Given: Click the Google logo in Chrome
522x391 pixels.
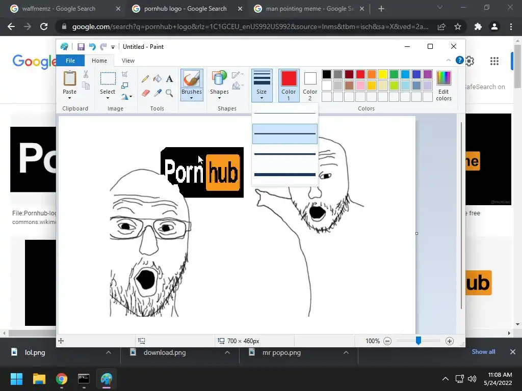Looking at the screenshot, I should 34,62.
